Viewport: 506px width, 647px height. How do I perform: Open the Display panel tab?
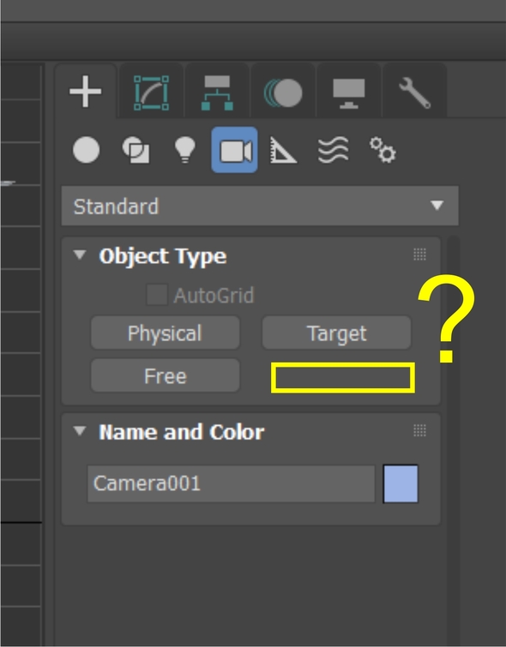point(349,93)
